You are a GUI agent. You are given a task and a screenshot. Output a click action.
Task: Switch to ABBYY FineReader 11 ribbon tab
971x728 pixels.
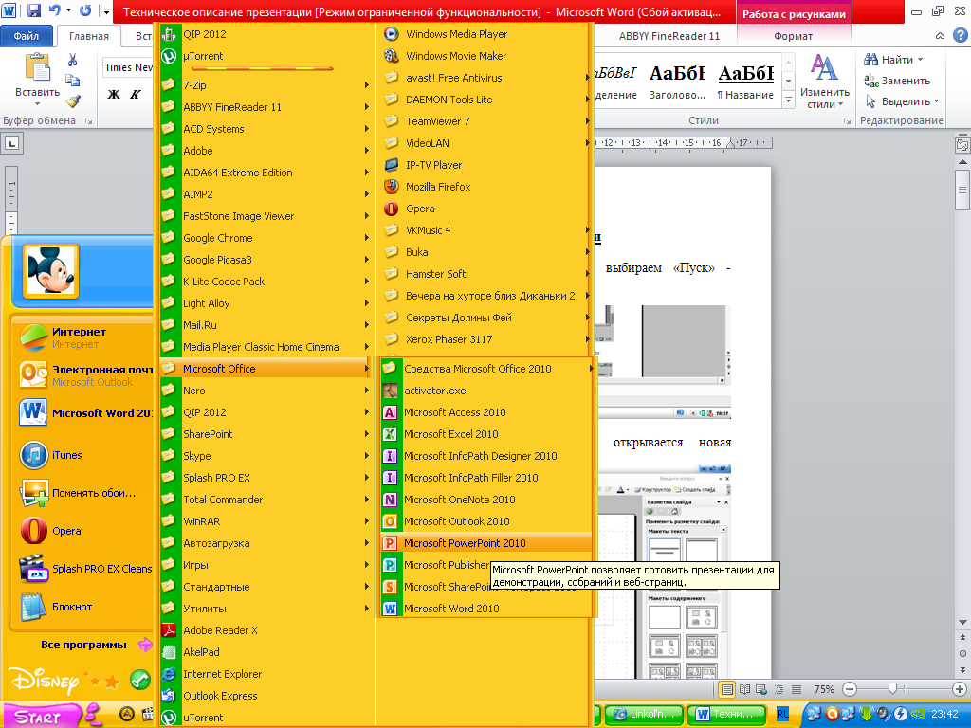tap(669, 36)
